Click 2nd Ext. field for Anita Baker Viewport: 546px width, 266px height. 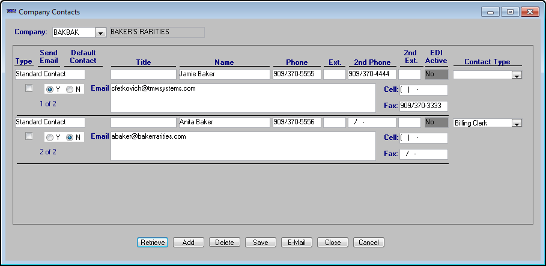click(410, 122)
